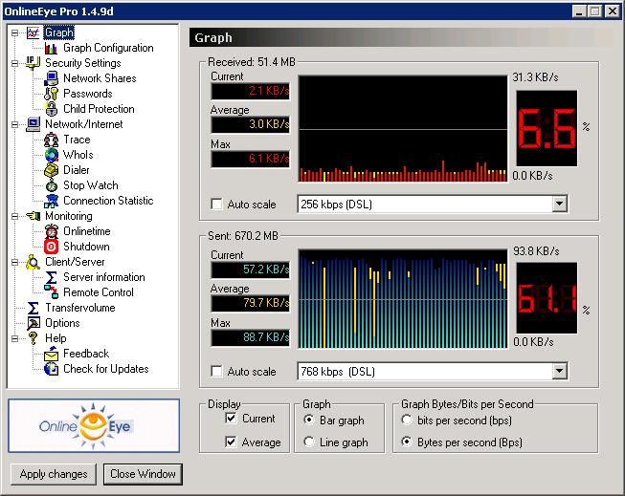Viewport: 625px width, 496px height.
Task: Click the Apply changes button
Action: coord(54,474)
